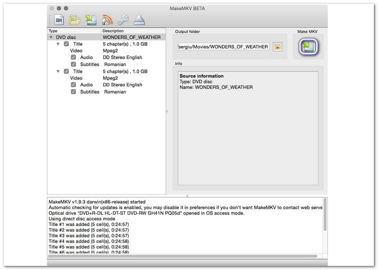Click 'Title #3 was added' log line
The width and height of the screenshot is (378, 270).
click(x=89, y=236)
